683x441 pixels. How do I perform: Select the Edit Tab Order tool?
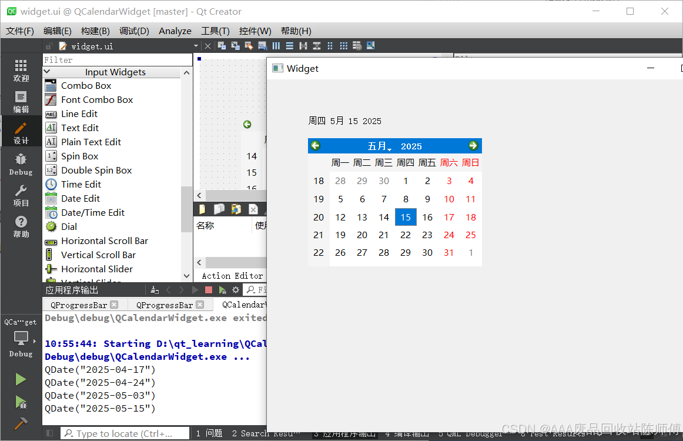click(x=262, y=45)
